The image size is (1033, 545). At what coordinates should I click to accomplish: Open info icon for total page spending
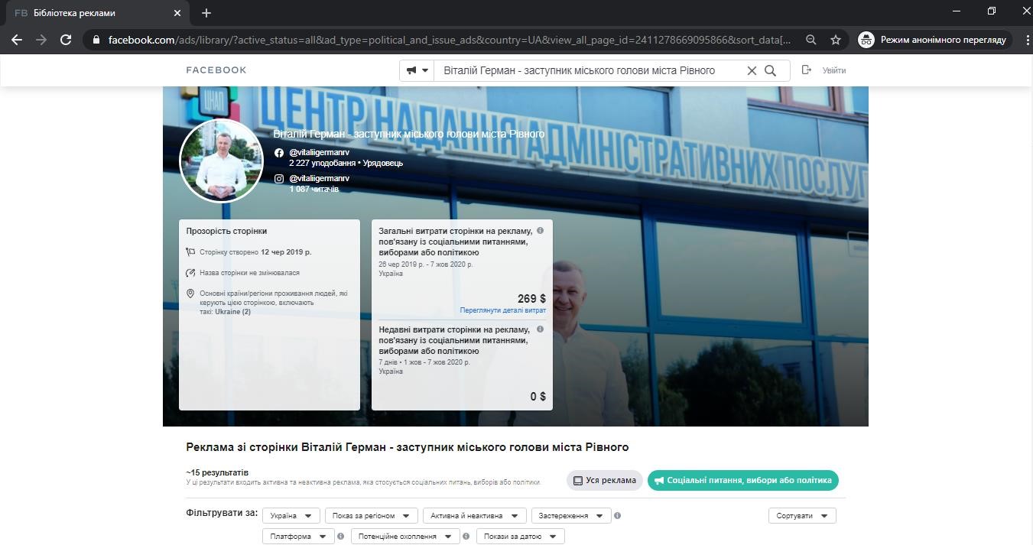(540, 230)
